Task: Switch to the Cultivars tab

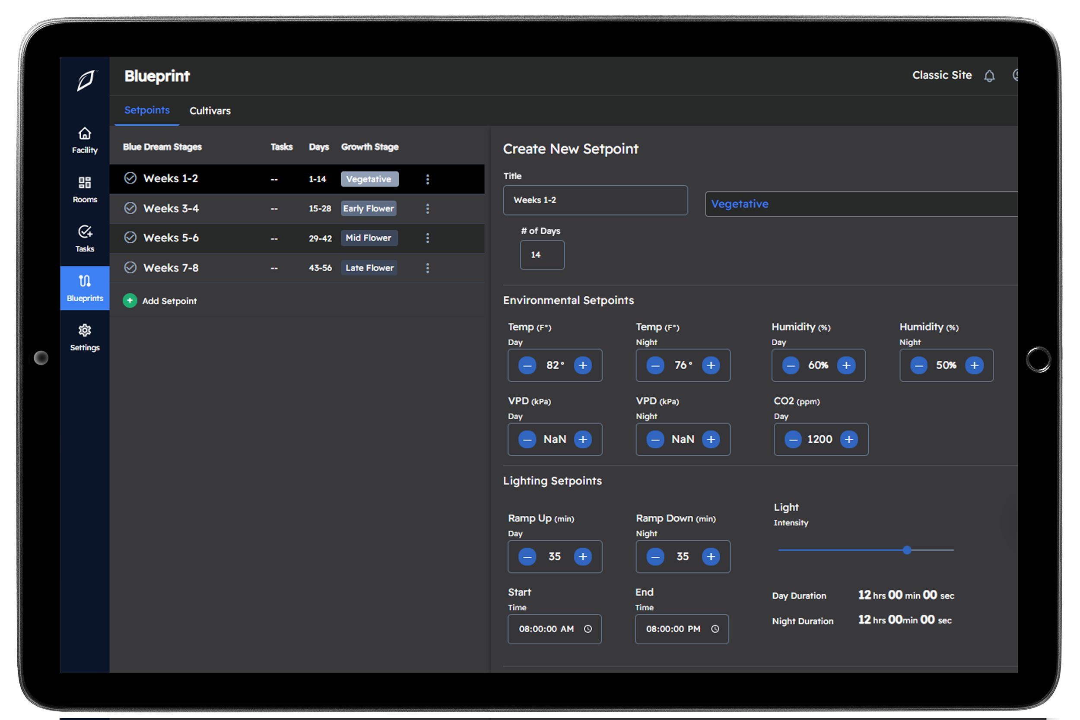Action: [x=210, y=111]
